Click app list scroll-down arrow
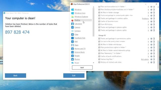The image size is (161, 90). pyautogui.click(x=93, y=63)
